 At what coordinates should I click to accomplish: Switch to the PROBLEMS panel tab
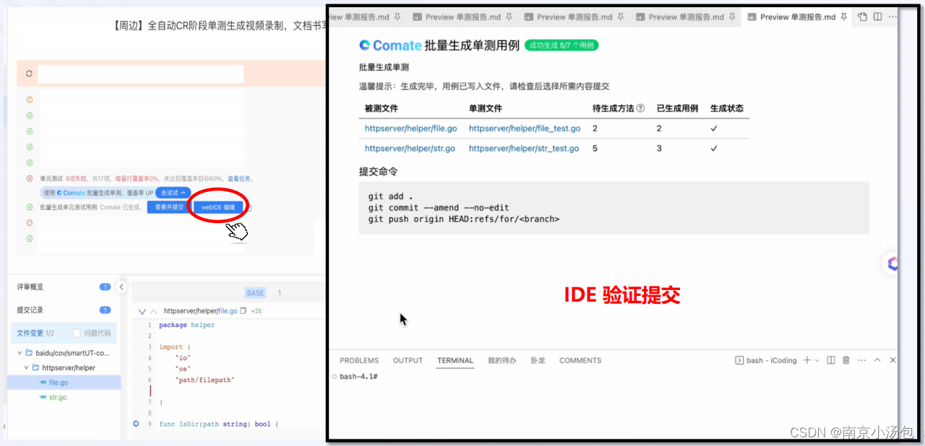[x=359, y=360]
